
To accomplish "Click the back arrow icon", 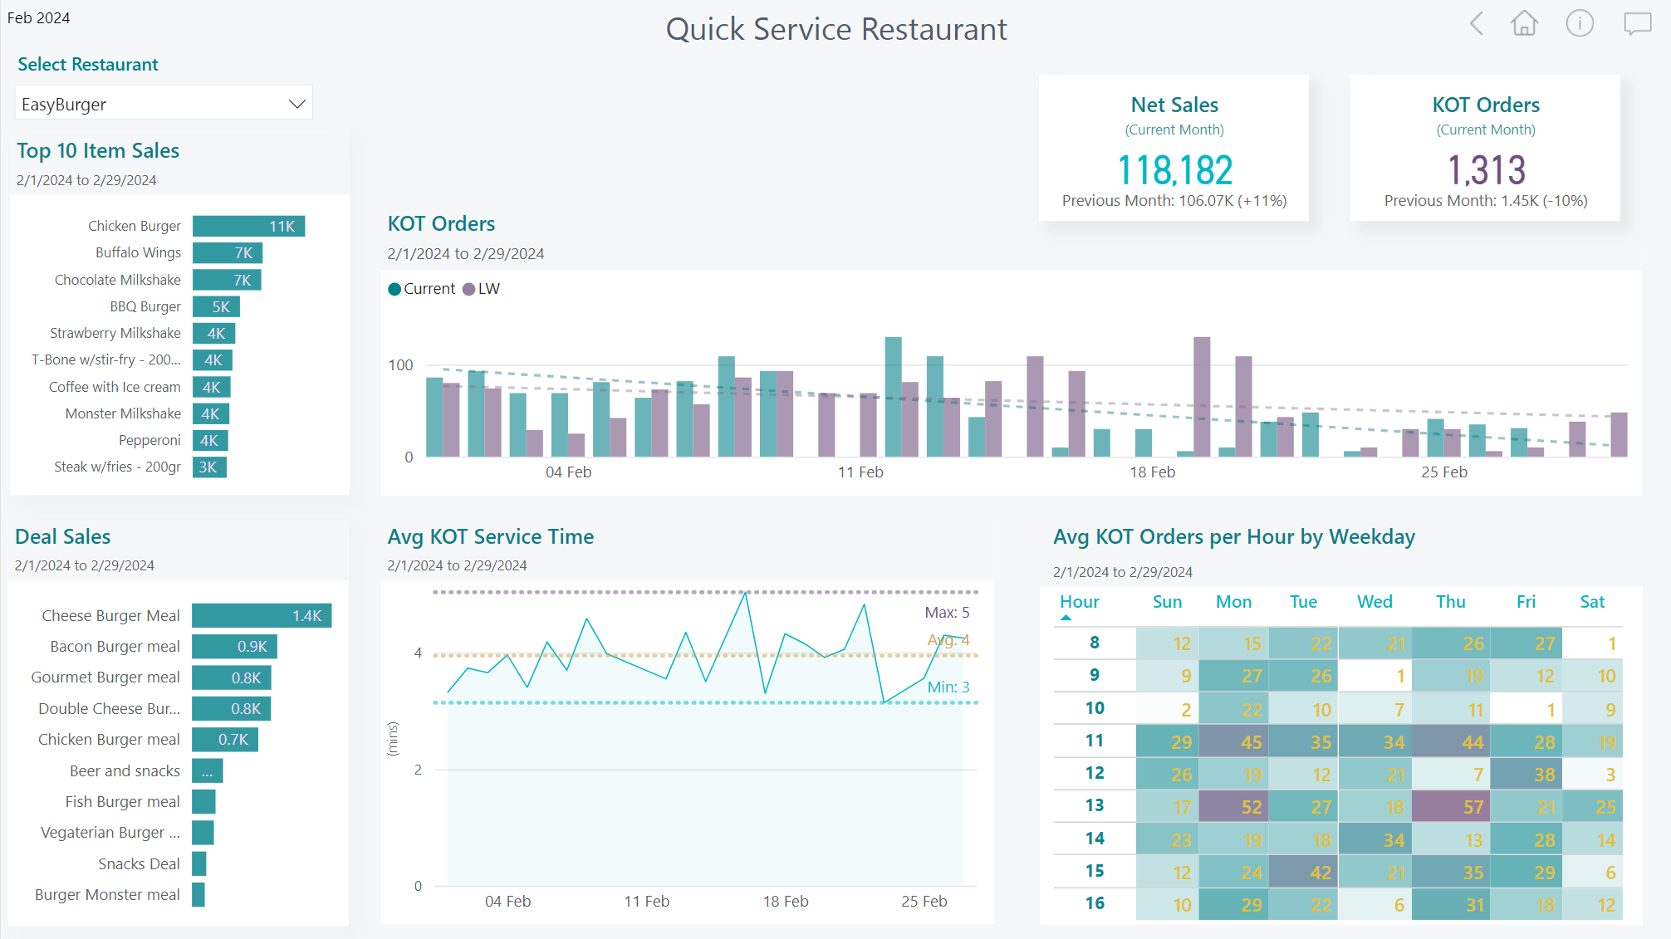I will point(1476,23).
